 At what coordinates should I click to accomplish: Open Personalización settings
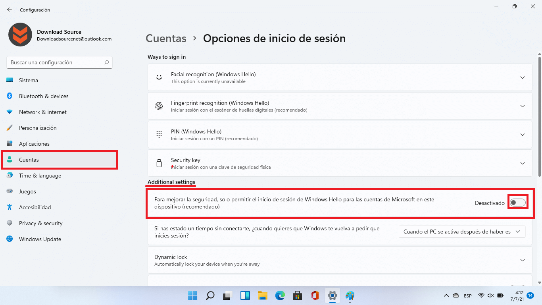(60, 128)
